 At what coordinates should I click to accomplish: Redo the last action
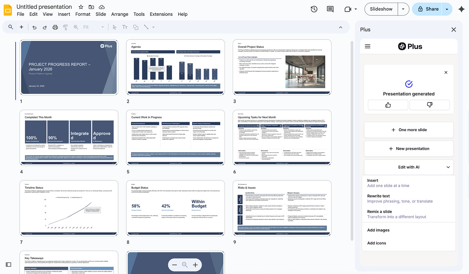(x=45, y=27)
